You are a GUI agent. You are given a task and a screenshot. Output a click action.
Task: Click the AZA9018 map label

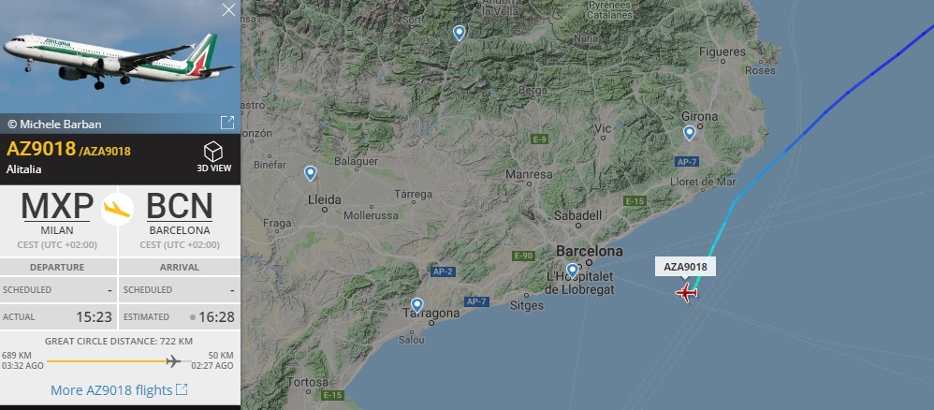pyautogui.click(x=685, y=267)
